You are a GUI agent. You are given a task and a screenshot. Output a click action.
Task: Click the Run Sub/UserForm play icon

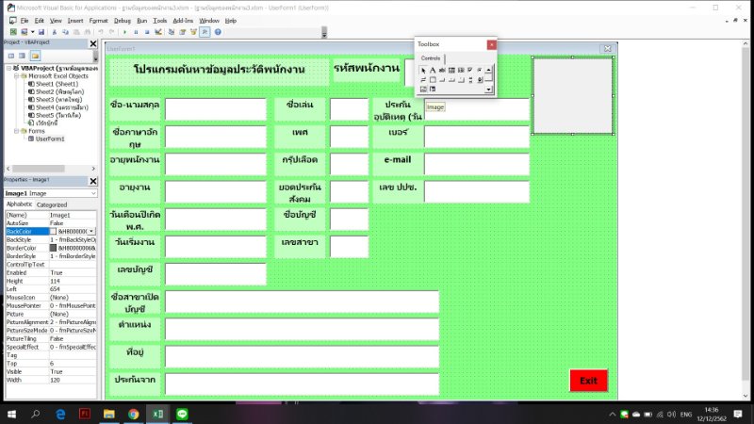[125, 31]
